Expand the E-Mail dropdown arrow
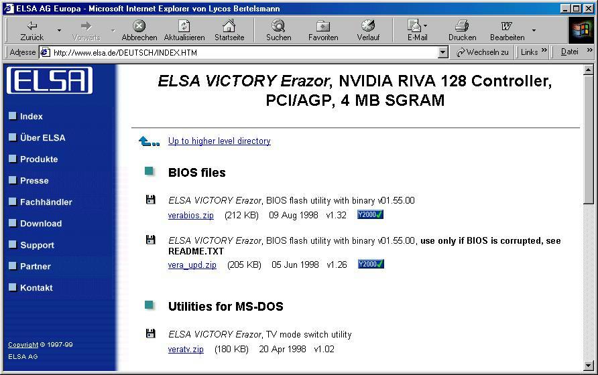598x375 pixels. click(426, 26)
